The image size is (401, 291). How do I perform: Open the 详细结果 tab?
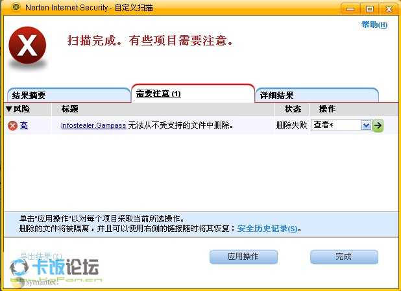(x=317, y=95)
